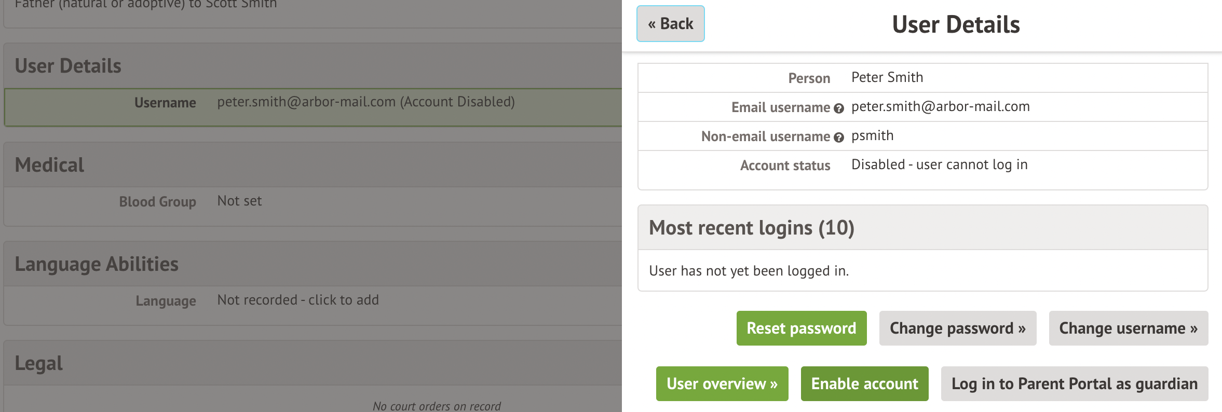Screen dimensions: 1222x412
Task: Click the Account status Disabled row
Action: 939,165
